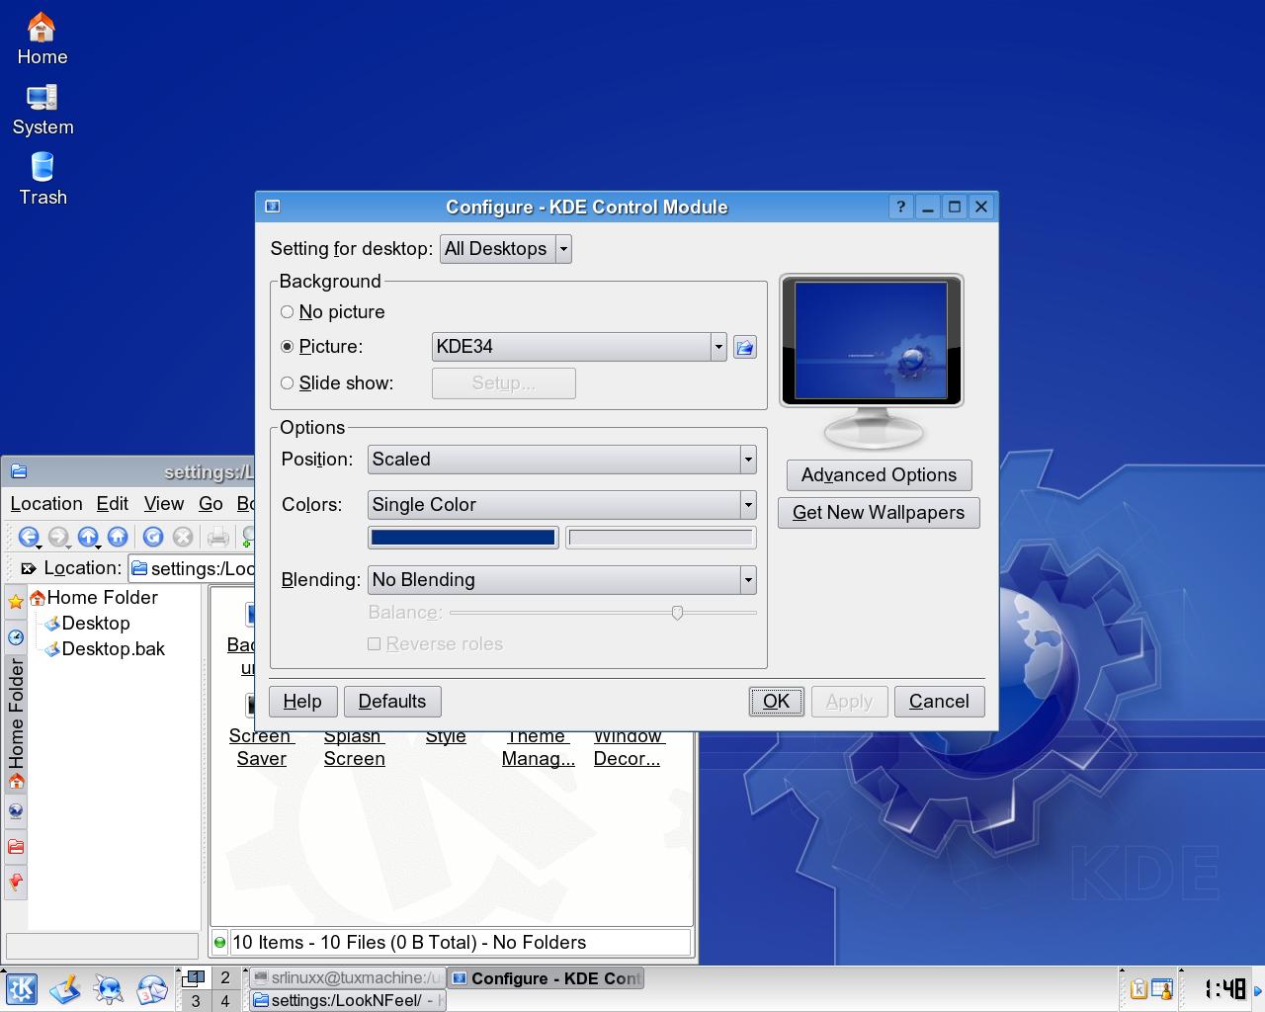Open the Picture KDE34 dropdown

coord(579,347)
